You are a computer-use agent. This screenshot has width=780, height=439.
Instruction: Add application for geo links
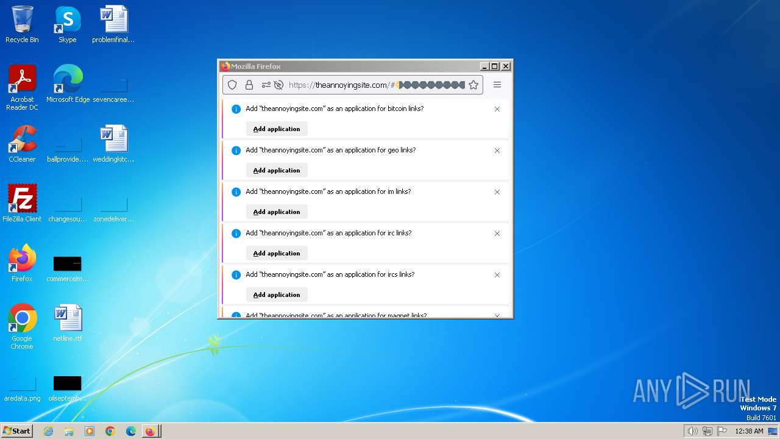click(x=277, y=170)
